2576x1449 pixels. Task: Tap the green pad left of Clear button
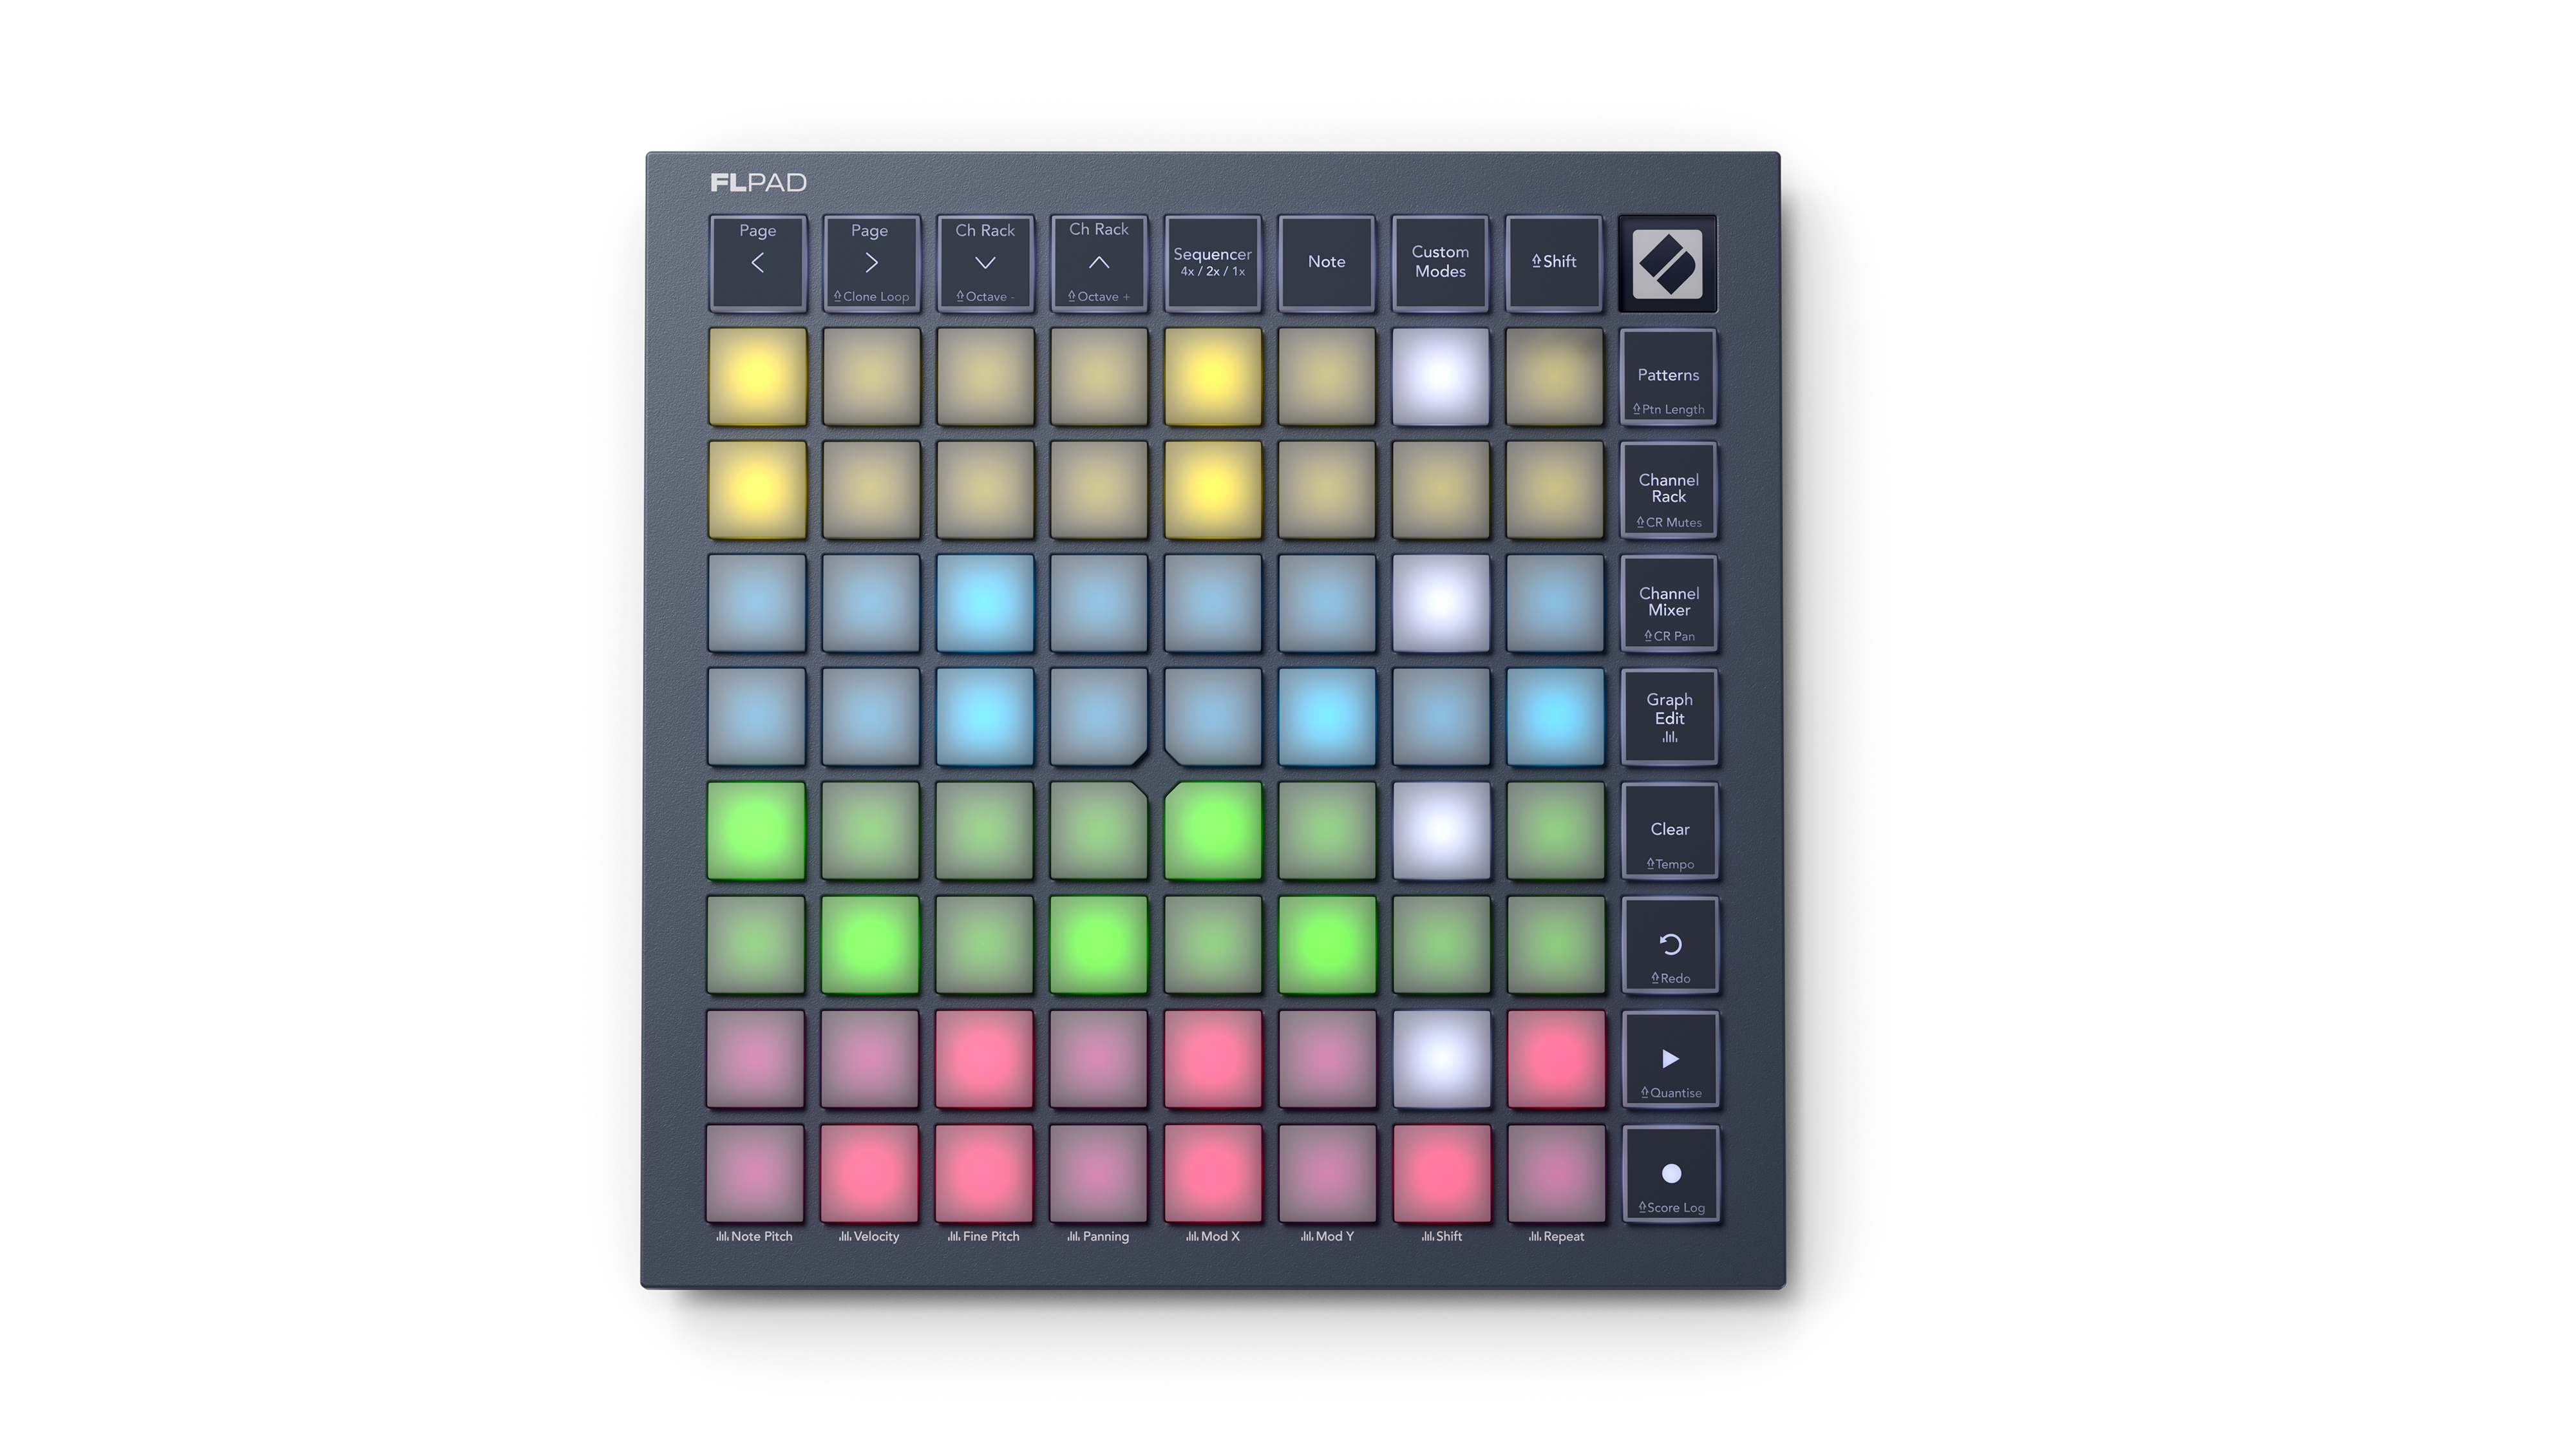(x=1555, y=831)
